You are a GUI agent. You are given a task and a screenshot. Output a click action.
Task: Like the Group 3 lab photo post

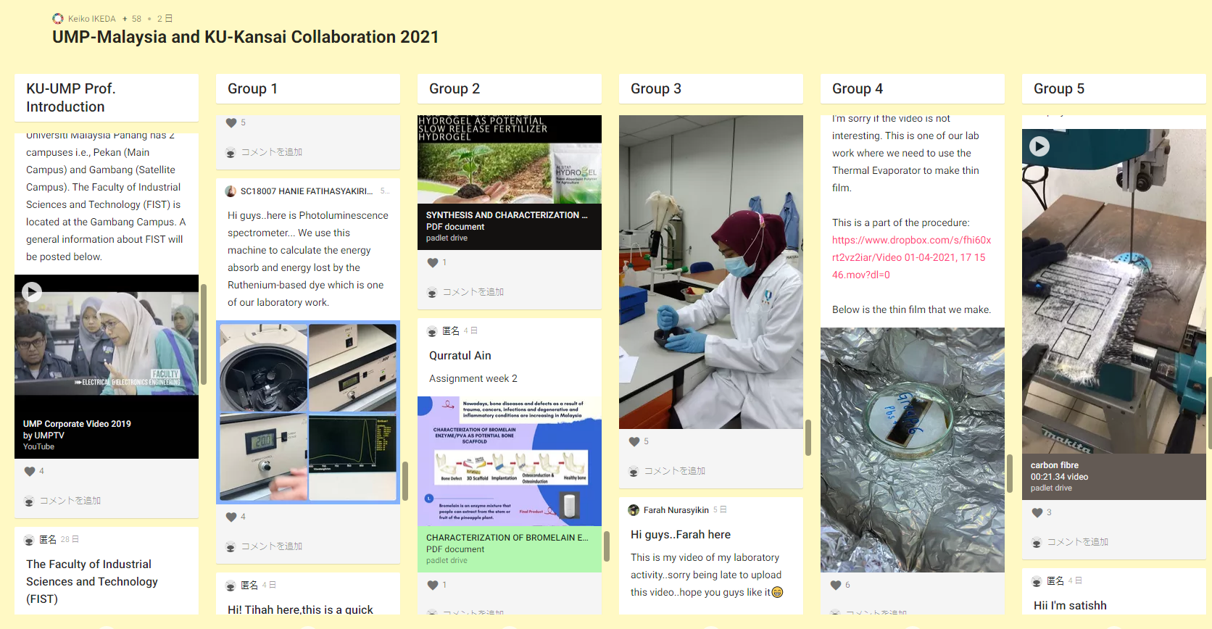(x=634, y=442)
